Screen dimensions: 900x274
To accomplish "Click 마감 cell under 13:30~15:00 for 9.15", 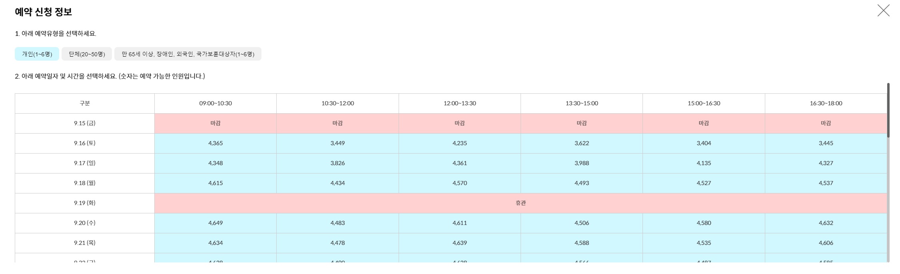I will coord(582,123).
